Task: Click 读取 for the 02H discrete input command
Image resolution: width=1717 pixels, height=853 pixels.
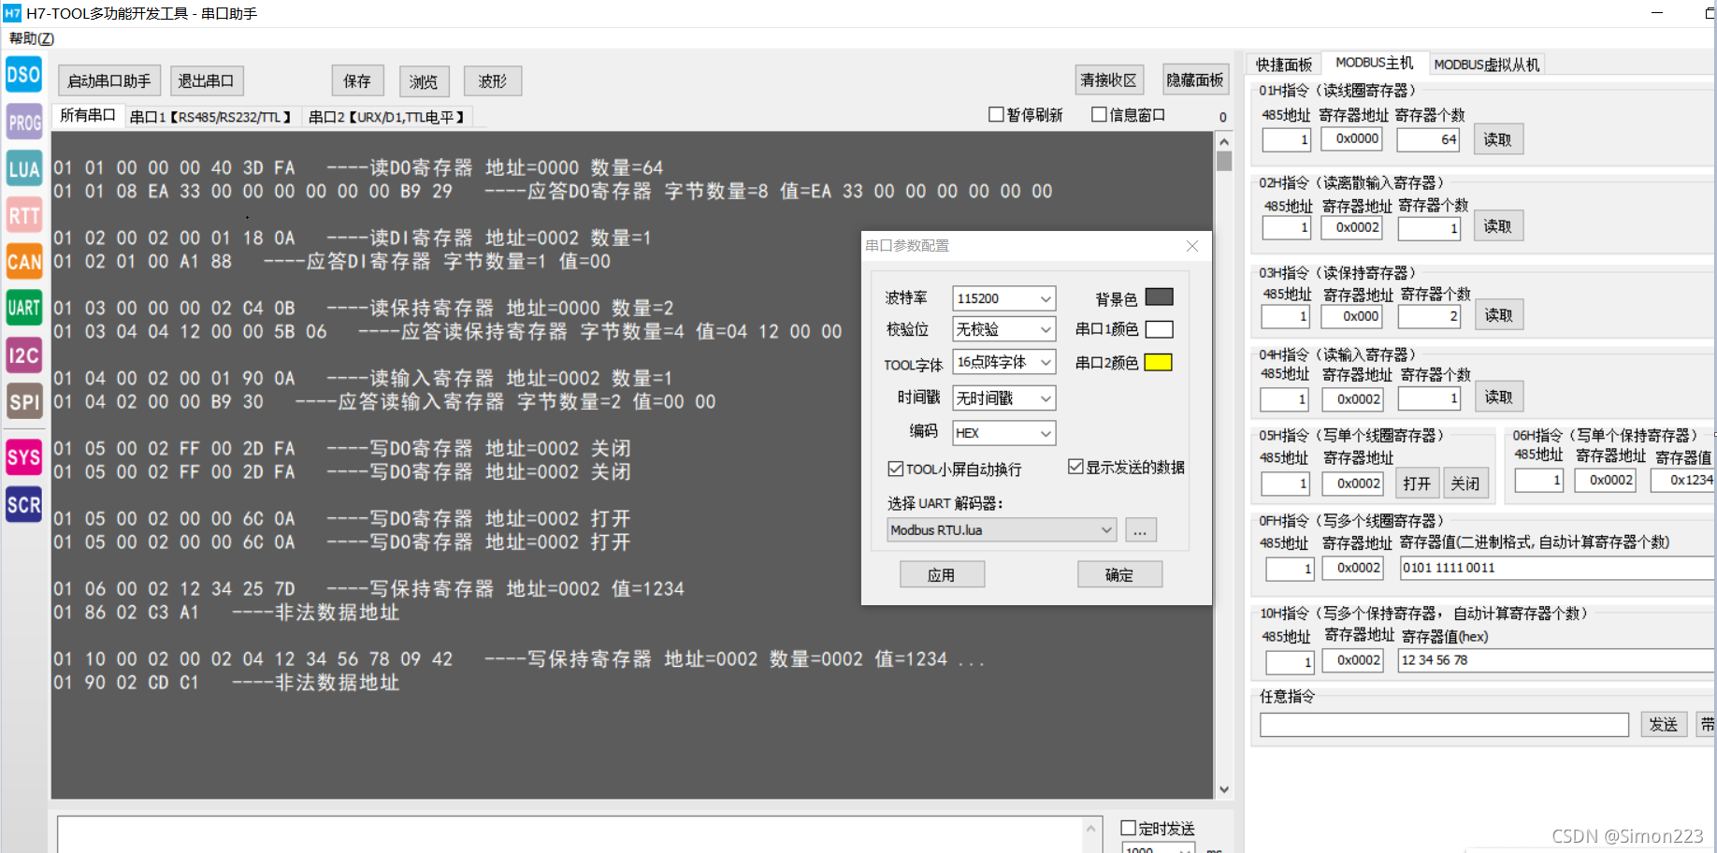Action: click(1498, 226)
